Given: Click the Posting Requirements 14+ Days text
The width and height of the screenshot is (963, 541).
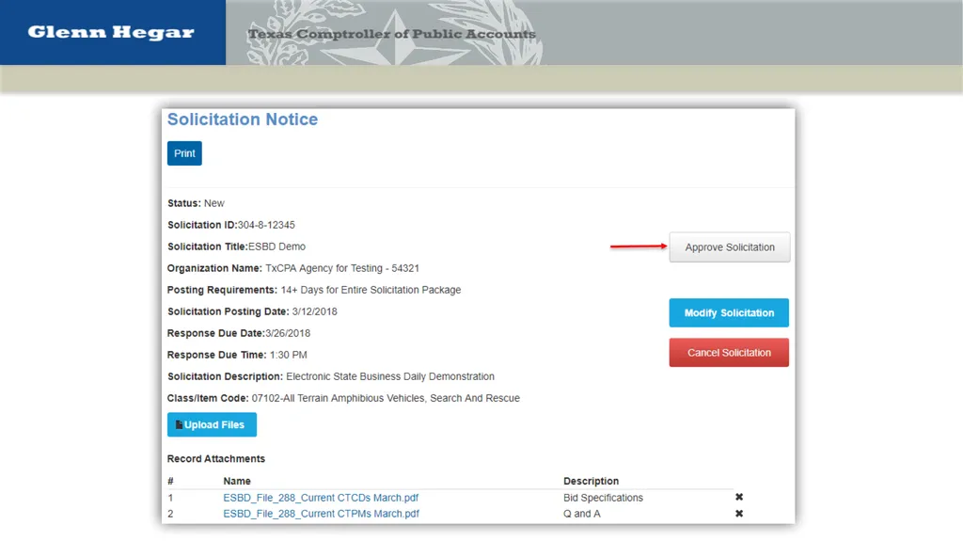Looking at the screenshot, I should (314, 290).
